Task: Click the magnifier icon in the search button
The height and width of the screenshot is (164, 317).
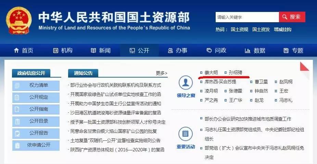Action: tap(285, 17)
